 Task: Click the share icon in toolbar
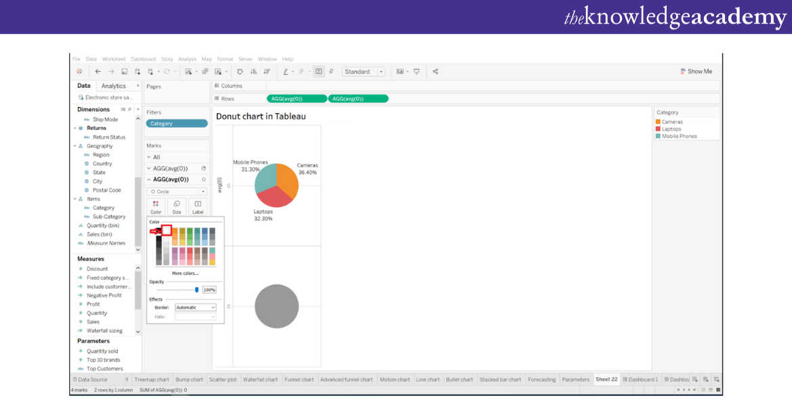435,72
